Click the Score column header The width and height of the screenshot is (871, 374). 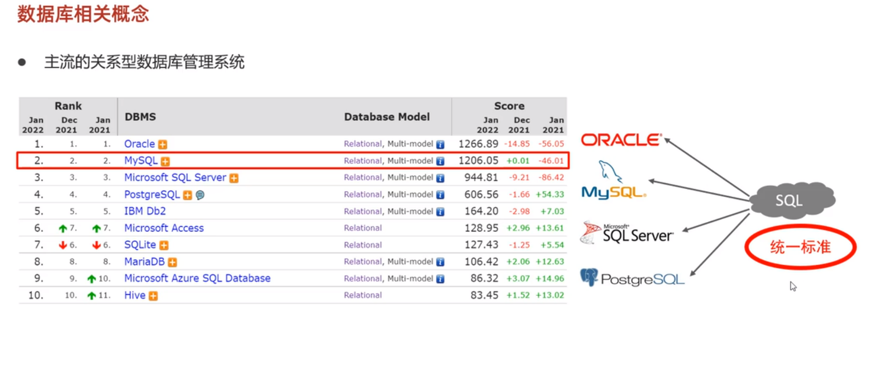pyautogui.click(x=509, y=106)
